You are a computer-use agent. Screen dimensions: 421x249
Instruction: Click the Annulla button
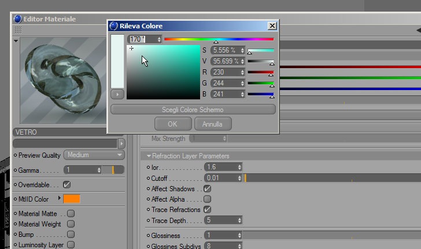[213, 124]
